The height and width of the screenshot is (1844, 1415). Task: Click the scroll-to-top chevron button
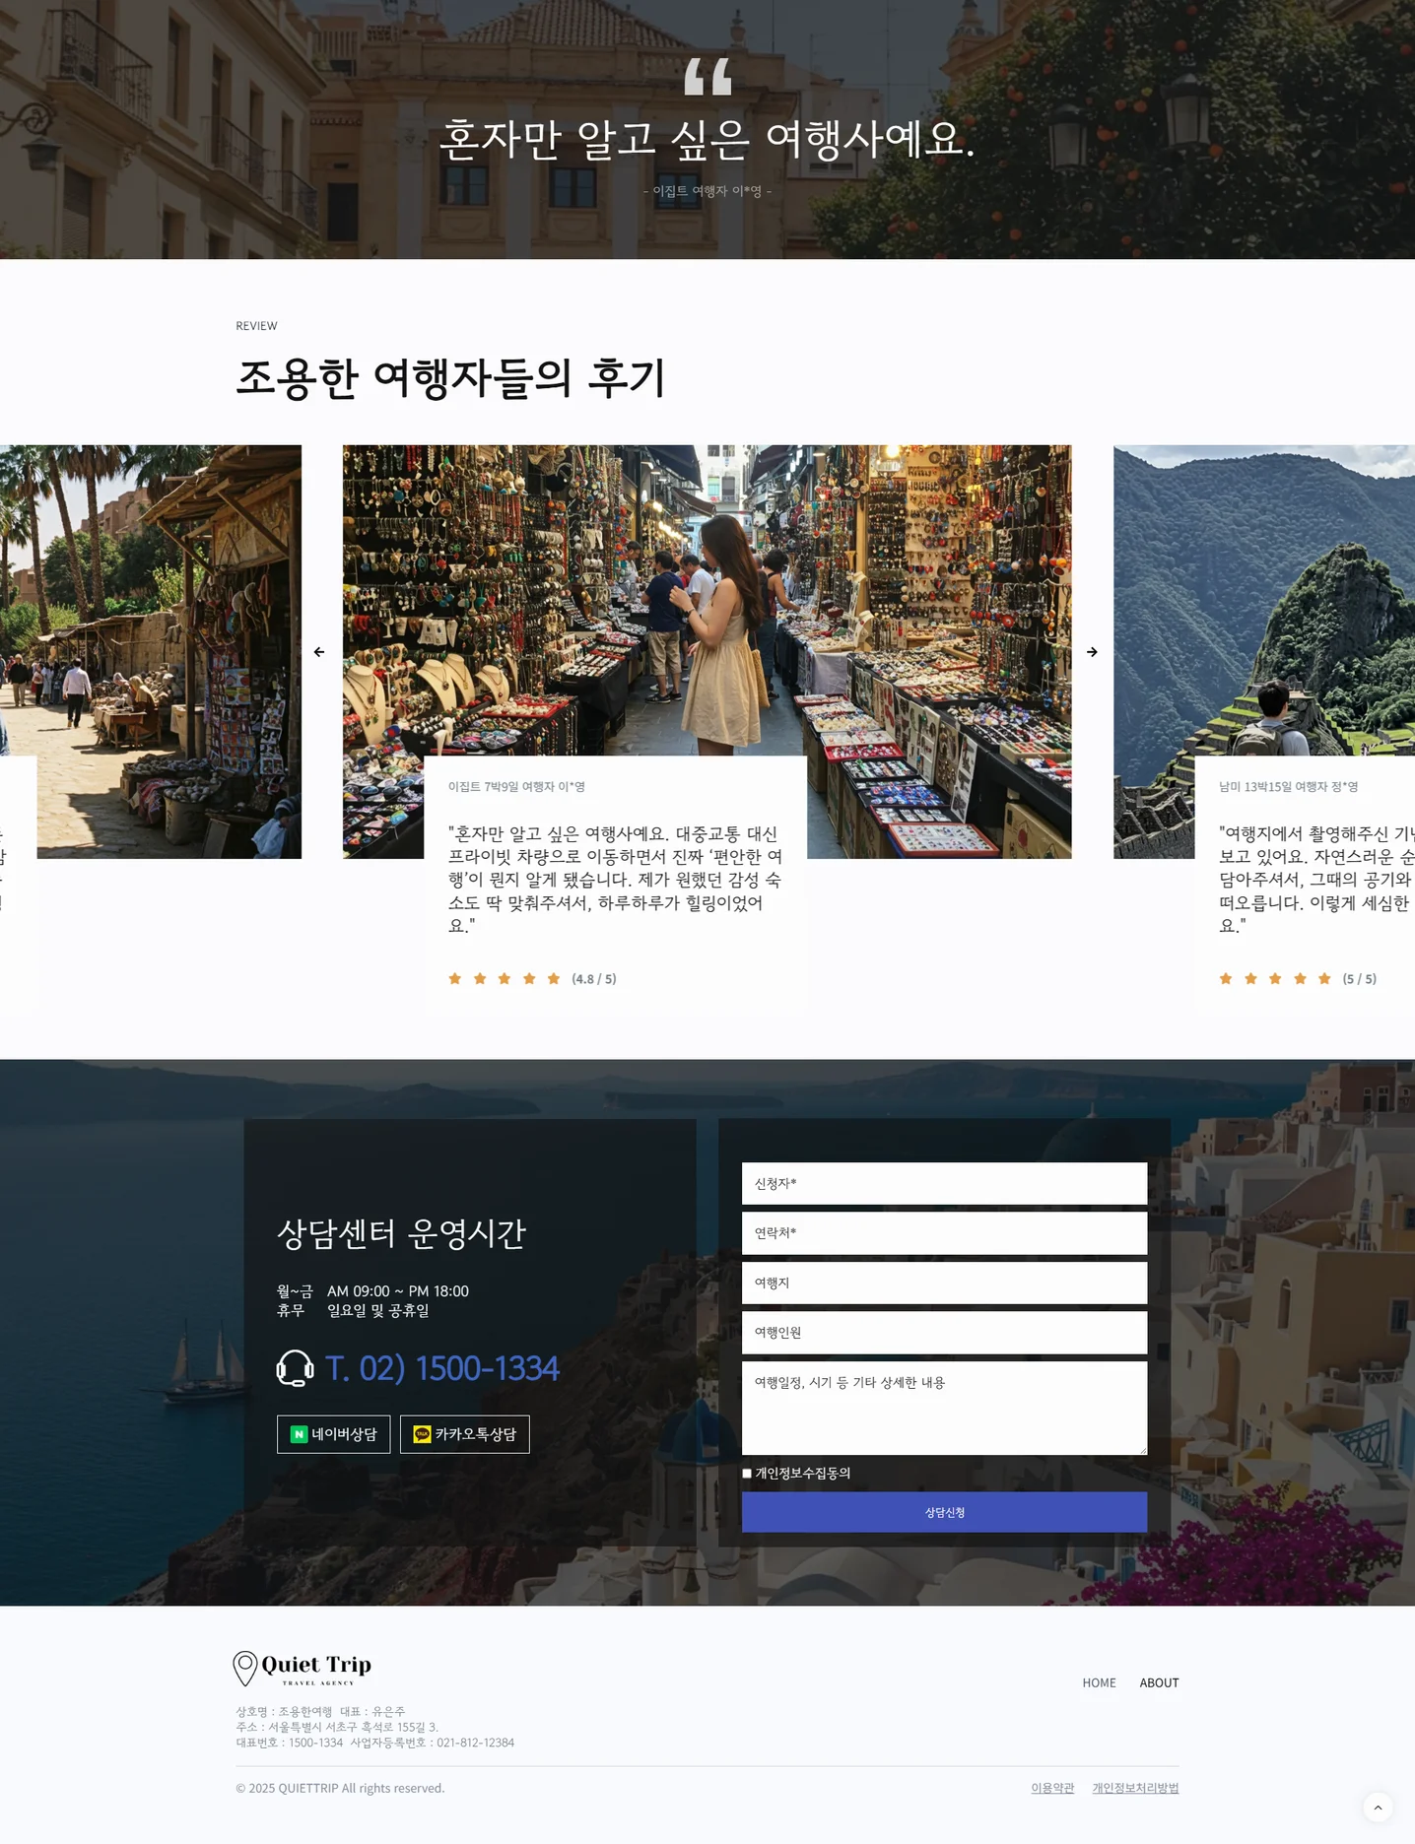1378,1807
